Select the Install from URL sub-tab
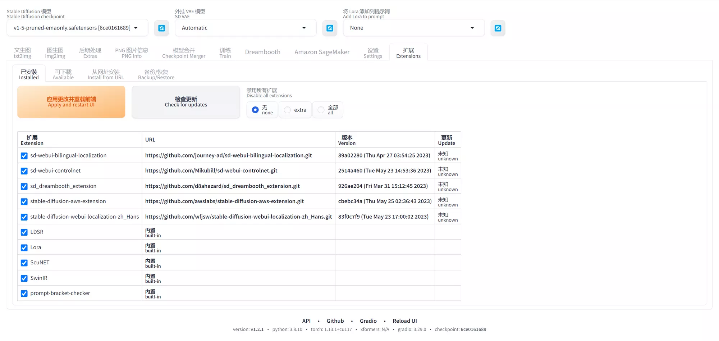The height and width of the screenshot is (341, 719). (106, 74)
